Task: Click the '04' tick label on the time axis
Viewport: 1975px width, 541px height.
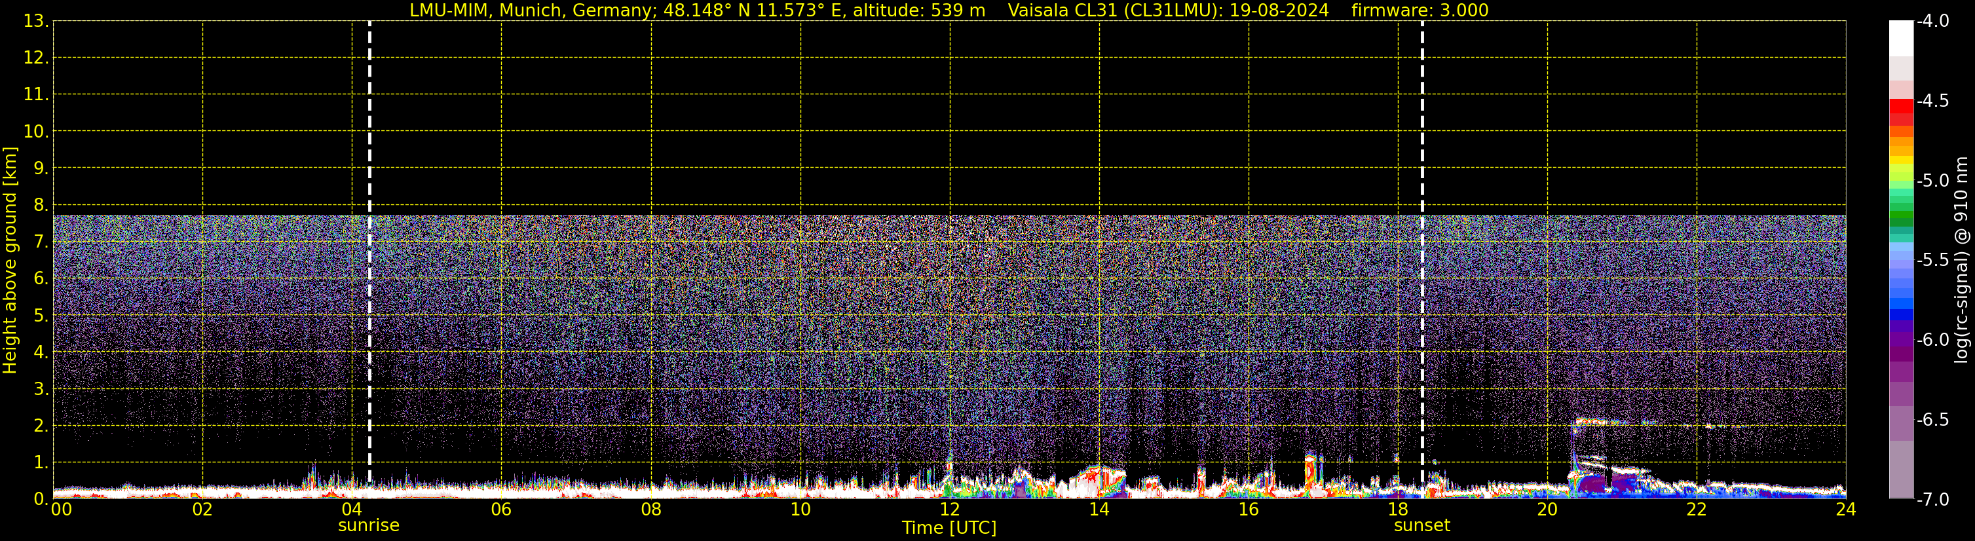Action: [352, 510]
